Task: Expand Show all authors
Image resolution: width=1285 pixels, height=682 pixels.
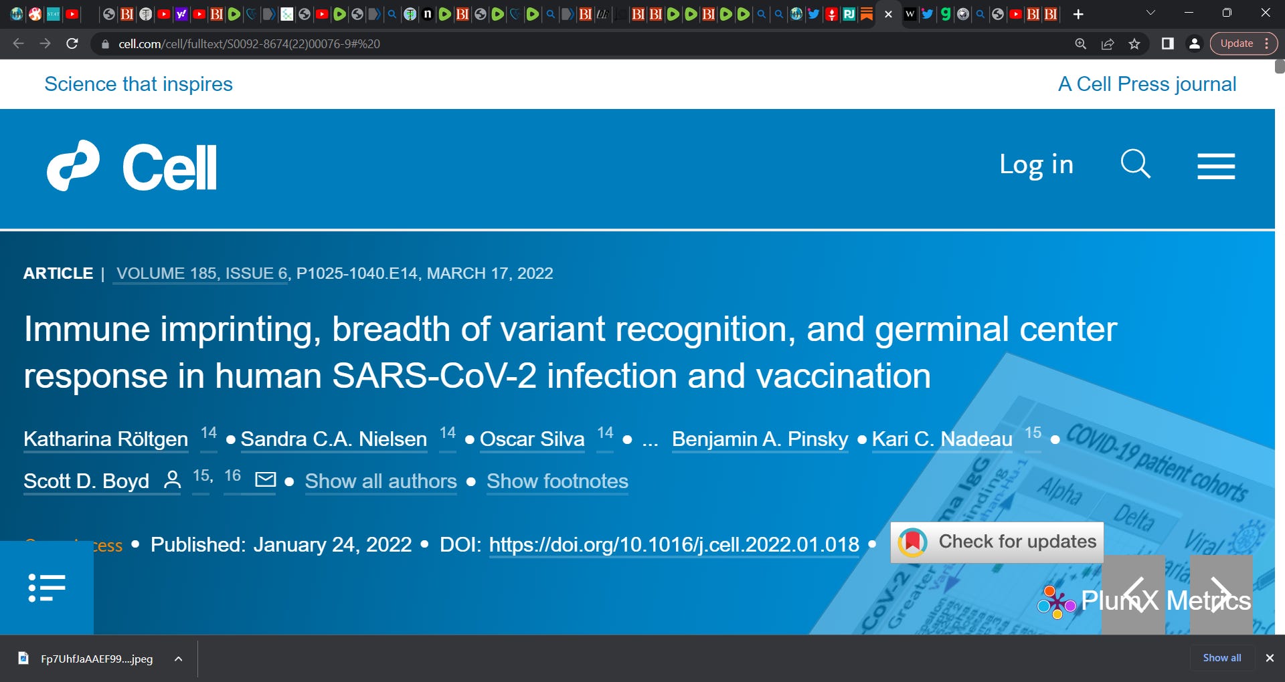Action: pos(381,481)
